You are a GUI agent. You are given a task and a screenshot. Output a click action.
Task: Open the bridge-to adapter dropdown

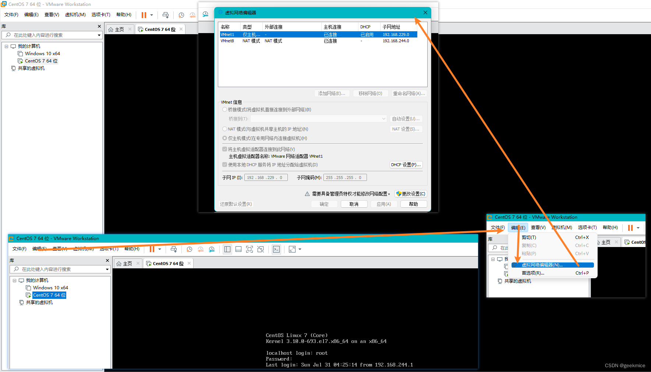point(383,119)
